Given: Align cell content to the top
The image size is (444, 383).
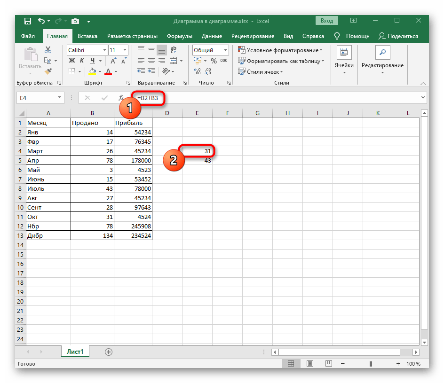Looking at the screenshot, I should (141, 50).
